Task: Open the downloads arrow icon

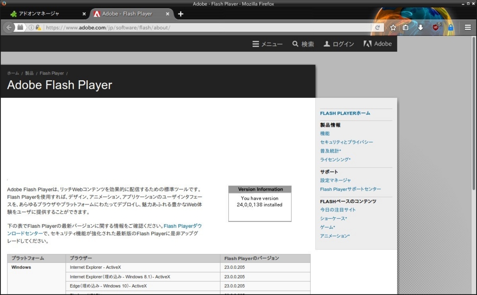Action: (421, 27)
